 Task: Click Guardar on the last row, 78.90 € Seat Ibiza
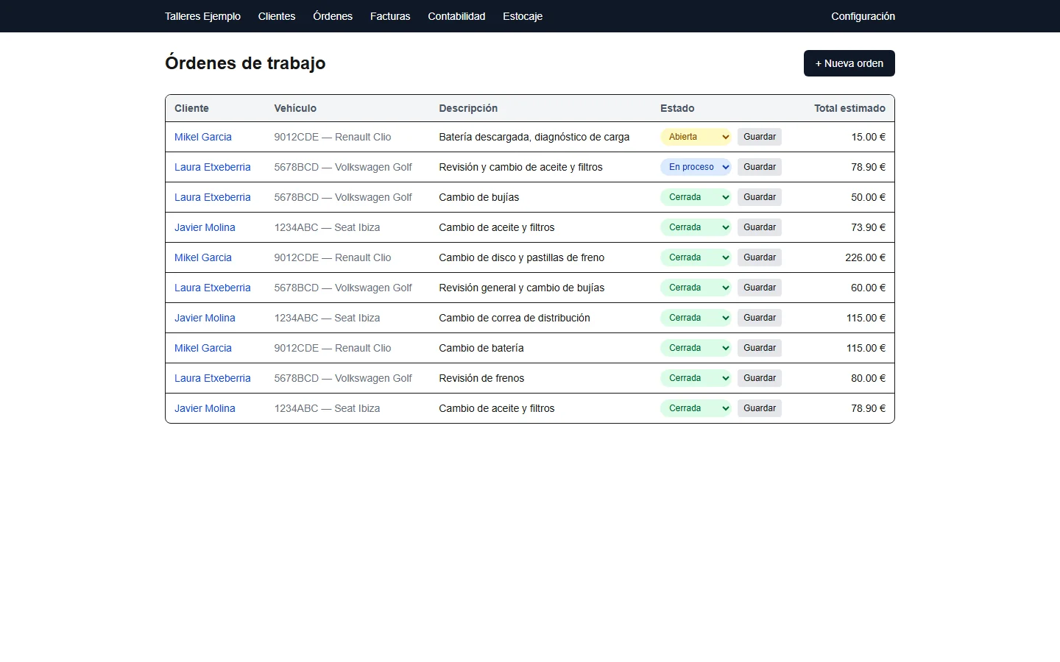coord(760,408)
